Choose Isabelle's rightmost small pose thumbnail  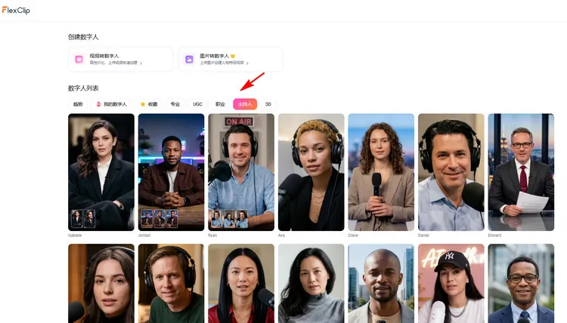(x=89, y=219)
